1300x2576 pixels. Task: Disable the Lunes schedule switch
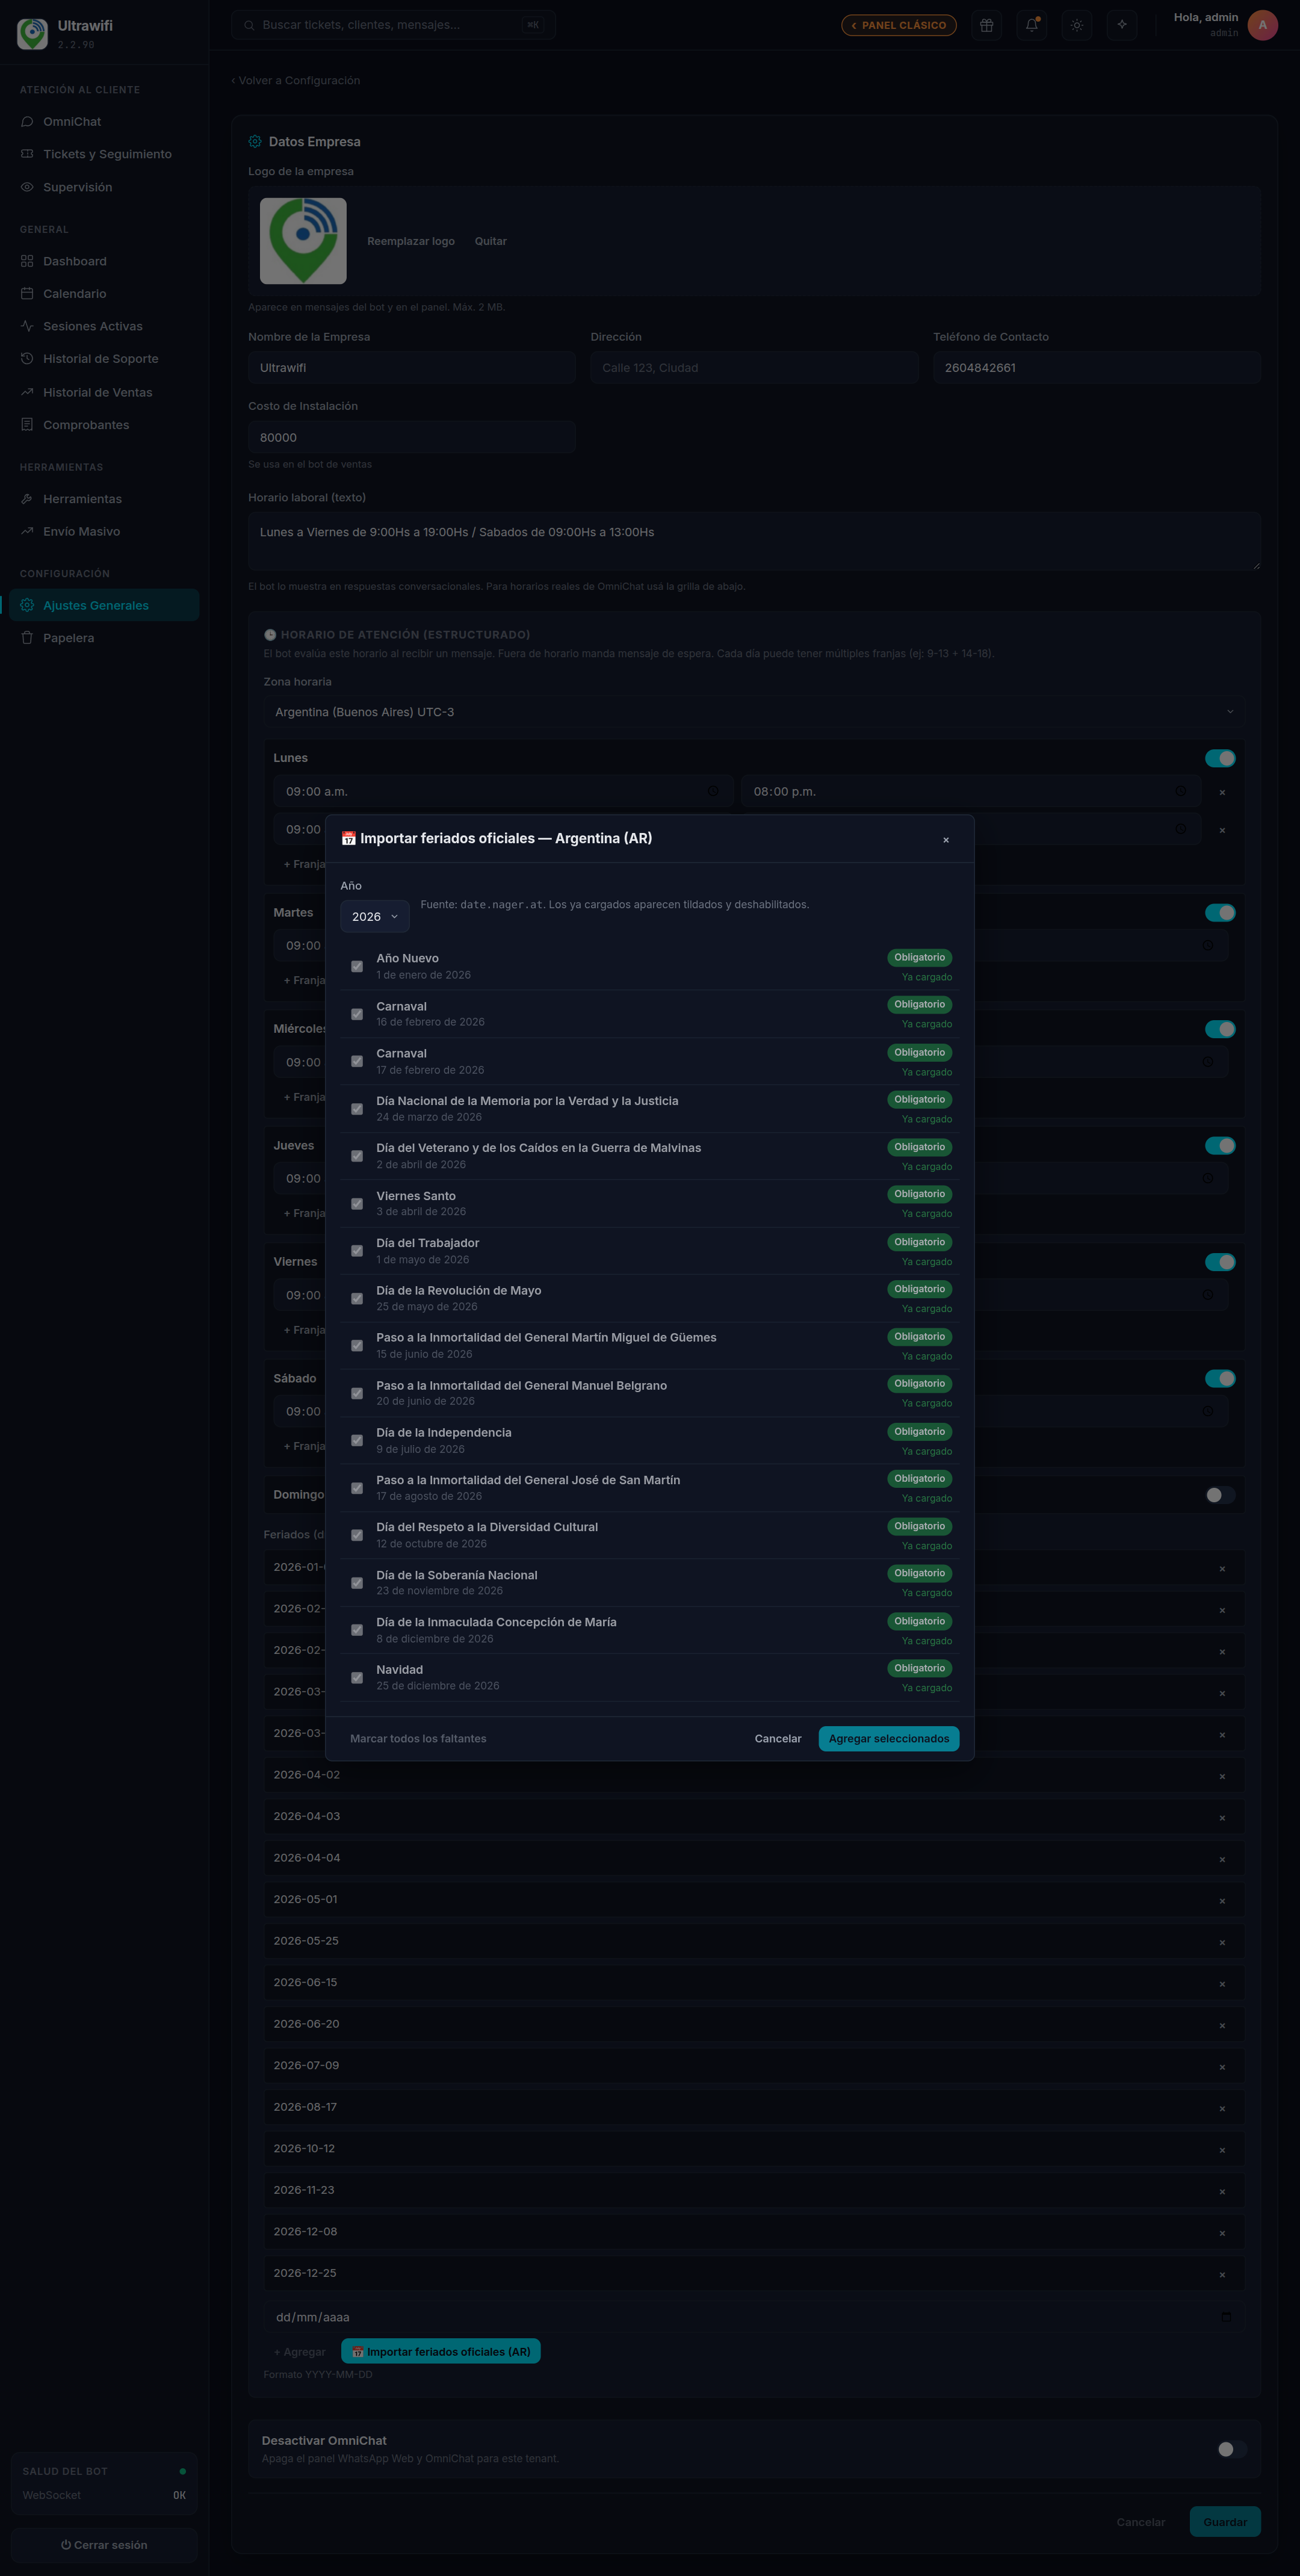coord(1220,758)
